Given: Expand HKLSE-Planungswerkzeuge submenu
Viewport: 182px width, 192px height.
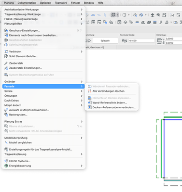Looking at the screenshot, I should click(43, 19).
